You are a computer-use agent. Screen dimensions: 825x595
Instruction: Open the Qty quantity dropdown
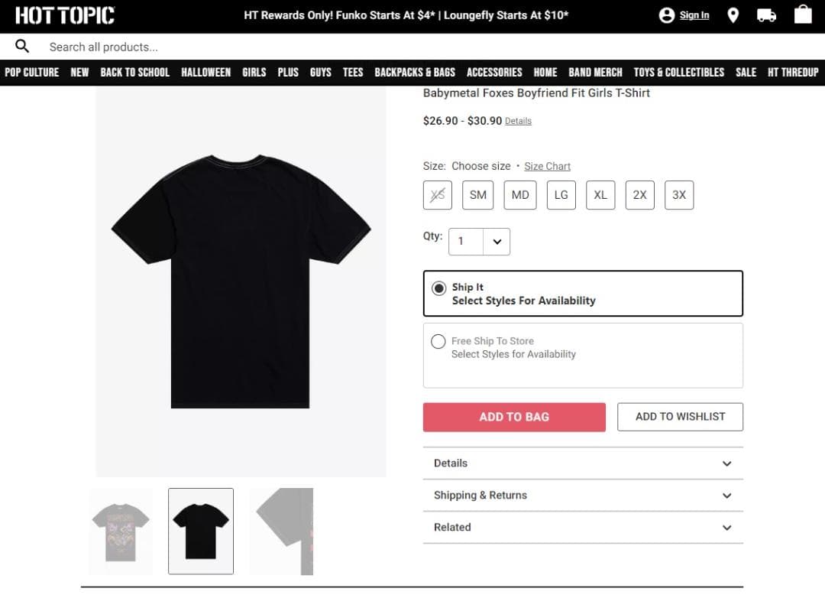[x=497, y=242]
